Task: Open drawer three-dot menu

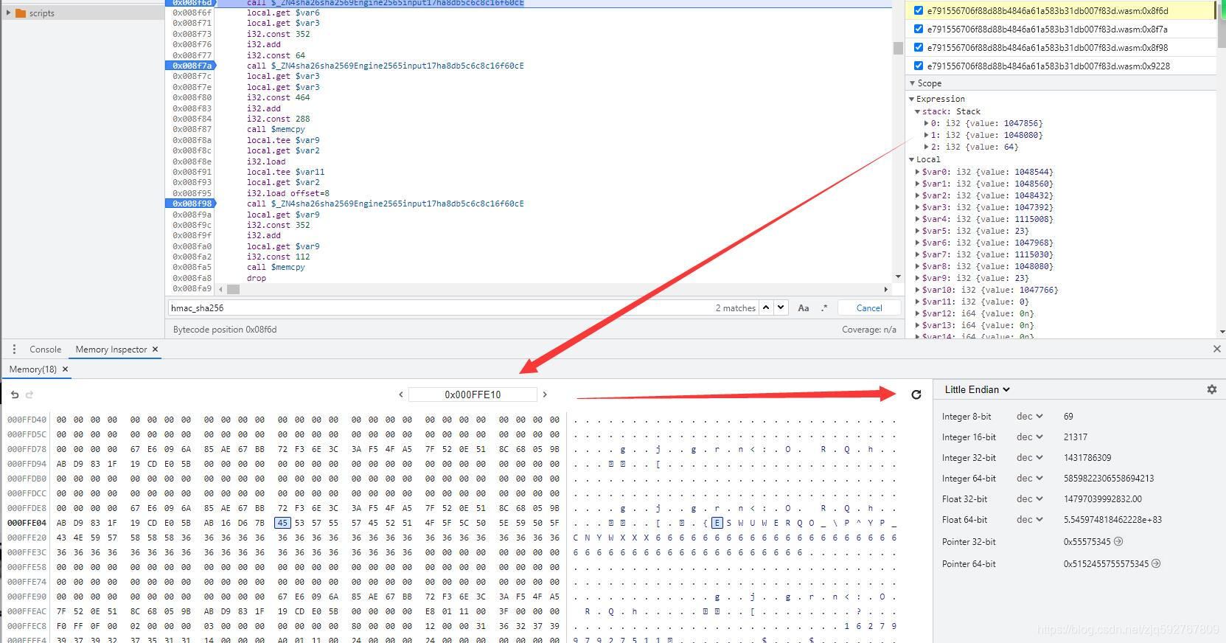Action: pyautogui.click(x=14, y=349)
